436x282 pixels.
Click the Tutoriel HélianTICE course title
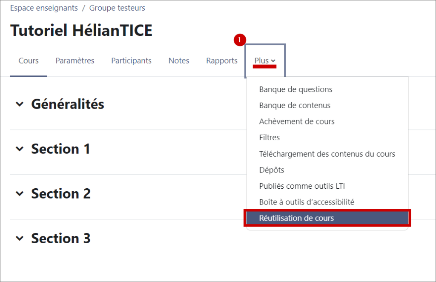click(x=81, y=30)
